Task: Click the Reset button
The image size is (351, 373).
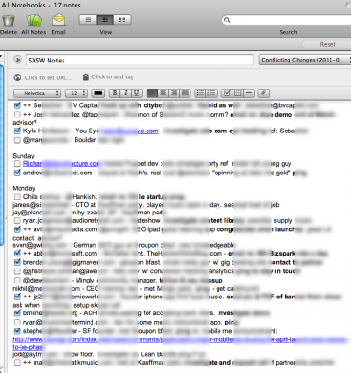Action: [x=327, y=44]
